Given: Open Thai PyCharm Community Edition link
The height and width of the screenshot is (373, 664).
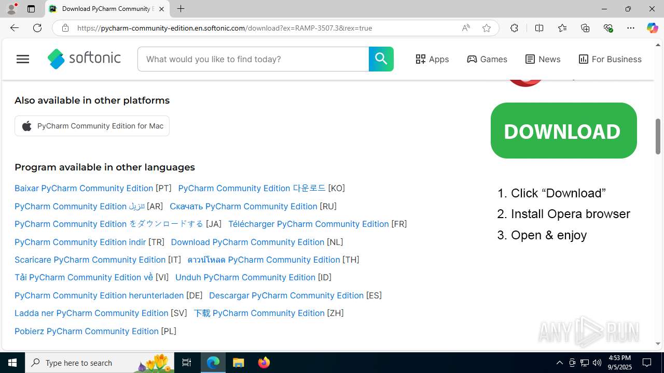Looking at the screenshot, I should coord(264,260).
